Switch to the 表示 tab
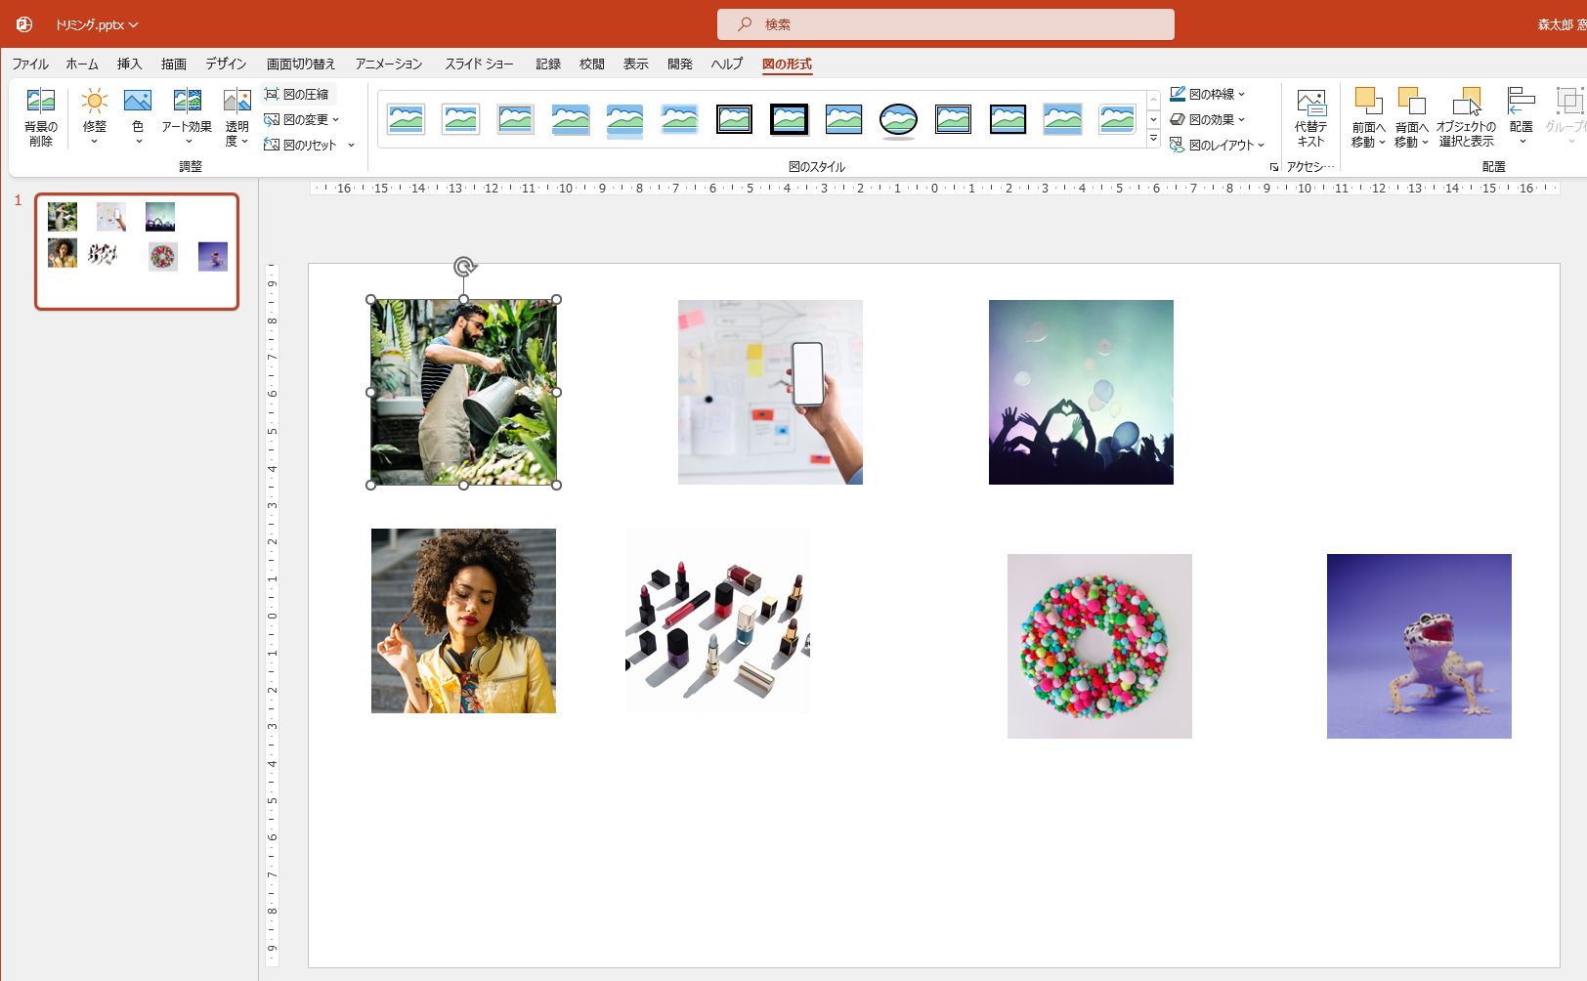Viewport: 1587px width, 981px height. click(636, 64)
